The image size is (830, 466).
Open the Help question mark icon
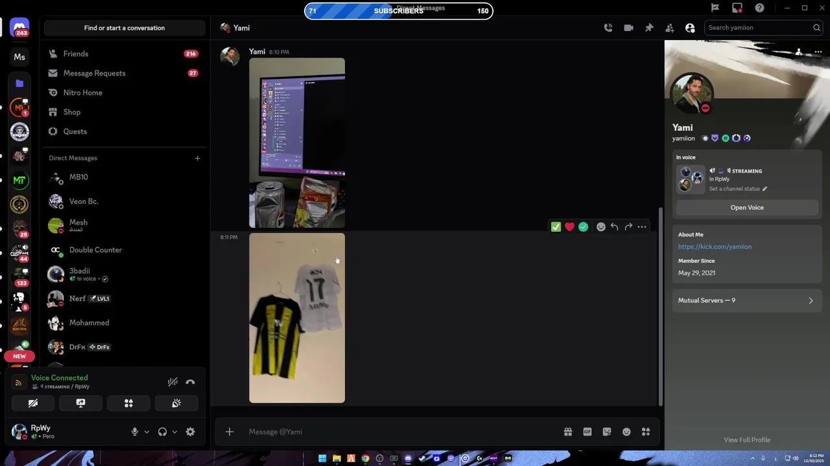pos(759,8)
